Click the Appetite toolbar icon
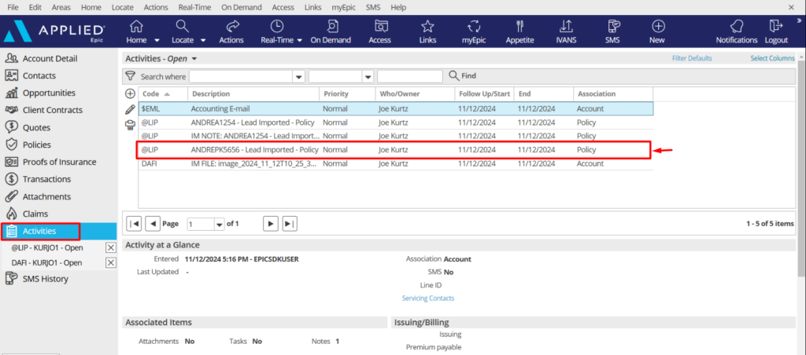This screenshot has height=355, width=806. point(519,27)
